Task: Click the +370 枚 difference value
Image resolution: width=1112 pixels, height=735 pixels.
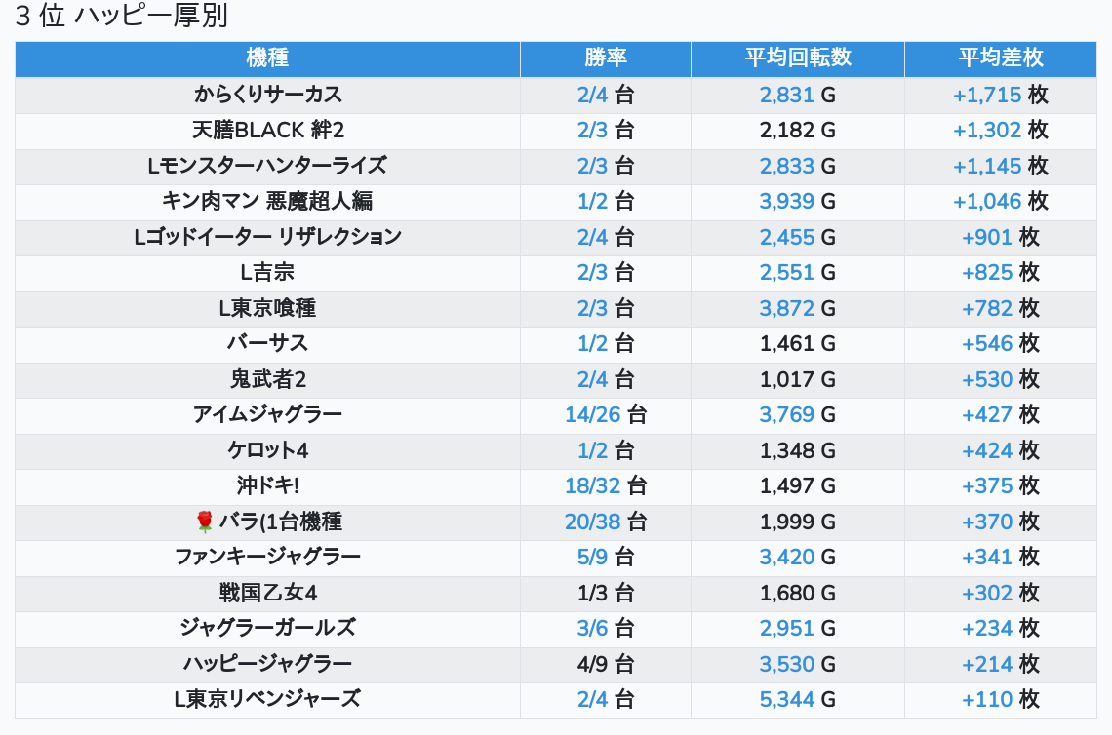Action: [1001, 522]
